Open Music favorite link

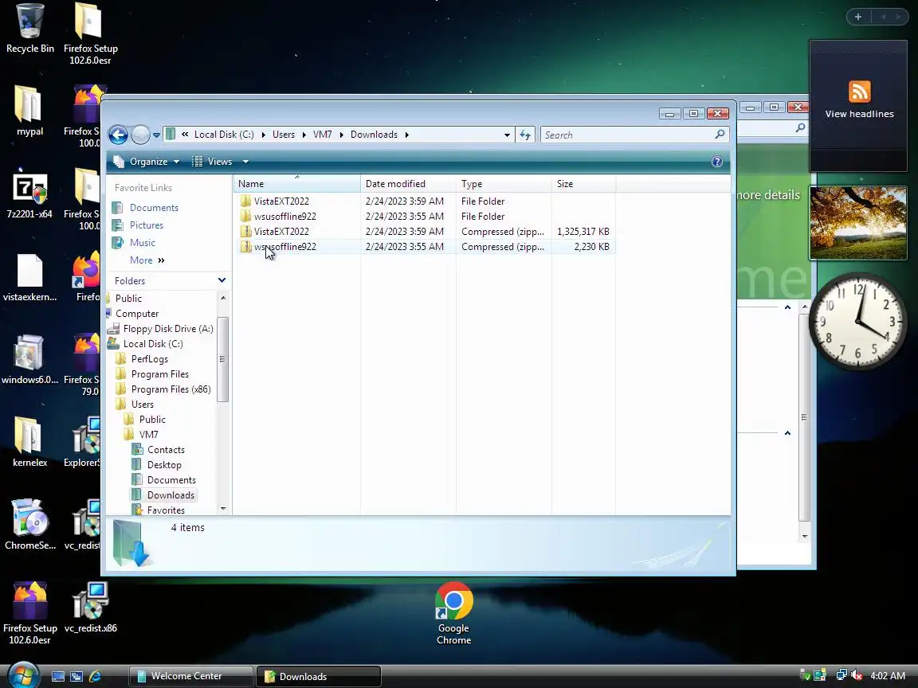(x=143, y=243)
